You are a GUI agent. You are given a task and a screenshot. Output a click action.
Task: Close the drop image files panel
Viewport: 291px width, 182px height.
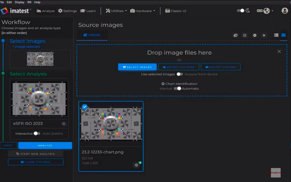pos(279,51)
